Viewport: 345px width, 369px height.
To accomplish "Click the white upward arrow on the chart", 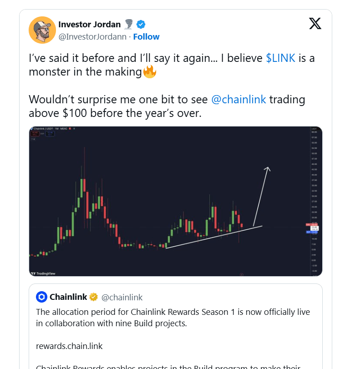I will click(261, 191).
